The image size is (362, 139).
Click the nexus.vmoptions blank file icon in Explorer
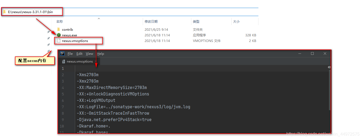[59, 41]
